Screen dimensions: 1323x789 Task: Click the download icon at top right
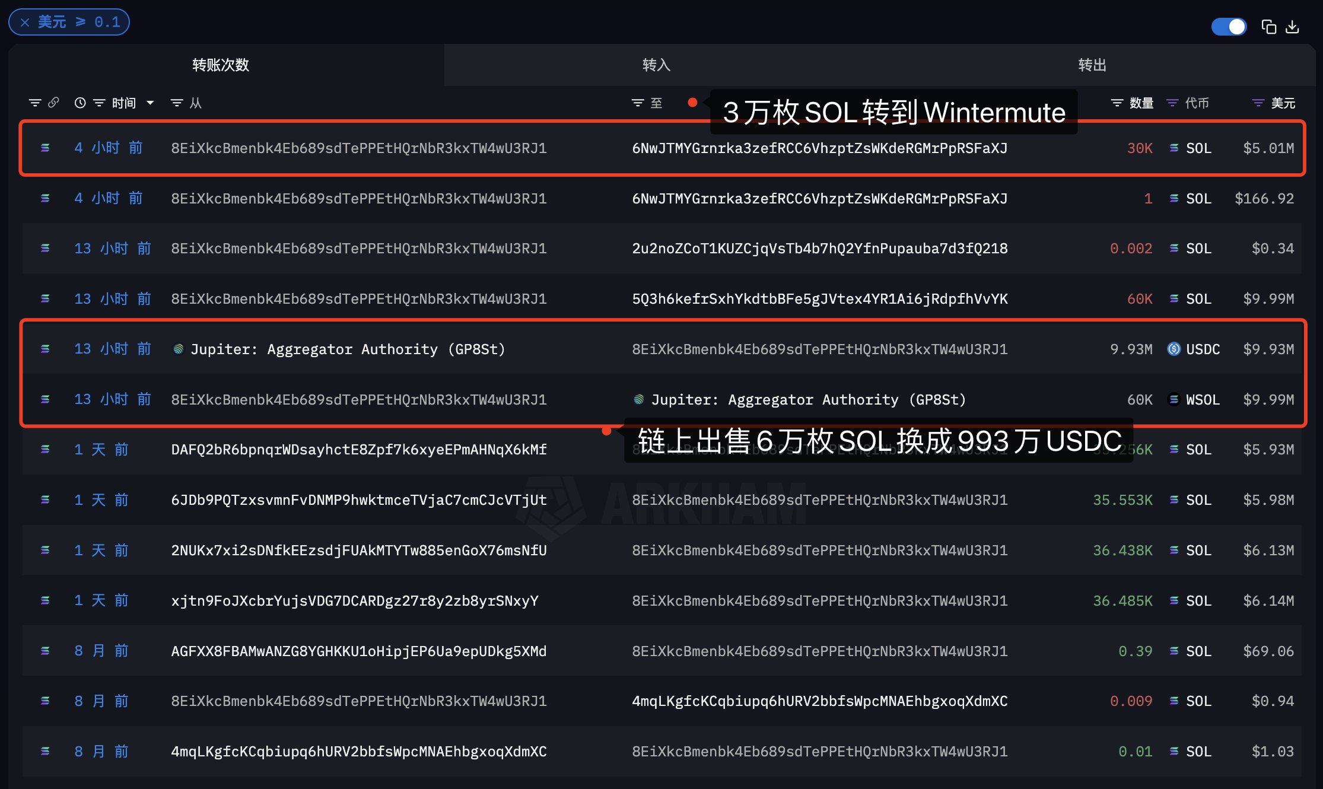(1292, 27)
